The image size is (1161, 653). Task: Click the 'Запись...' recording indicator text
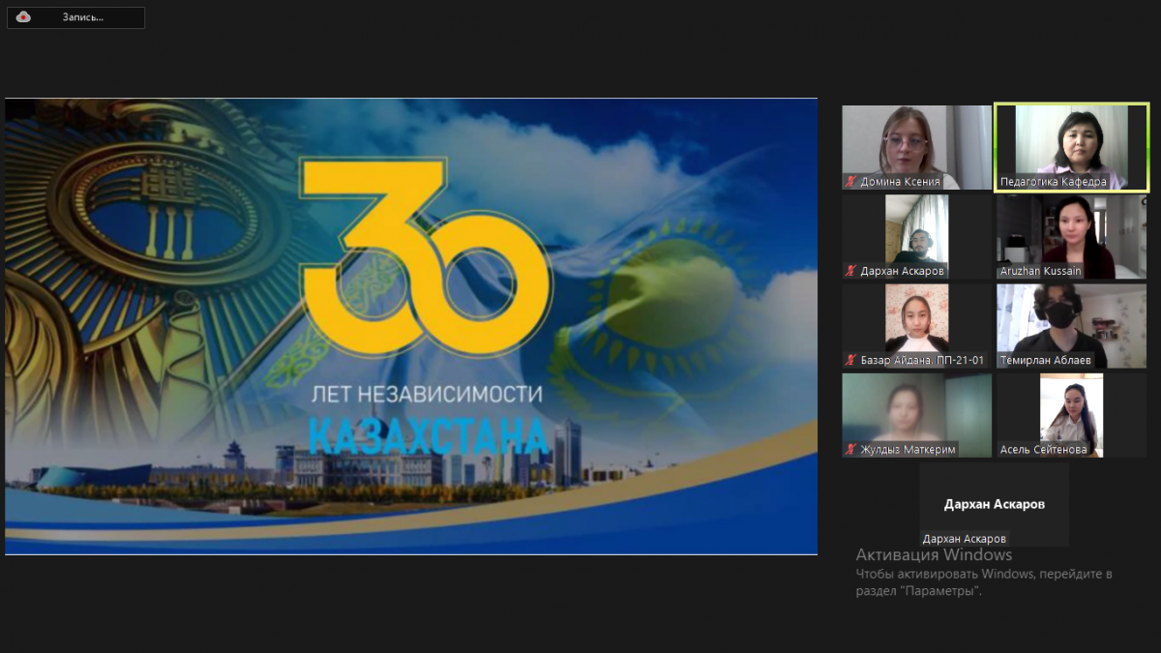pos(82,17)
